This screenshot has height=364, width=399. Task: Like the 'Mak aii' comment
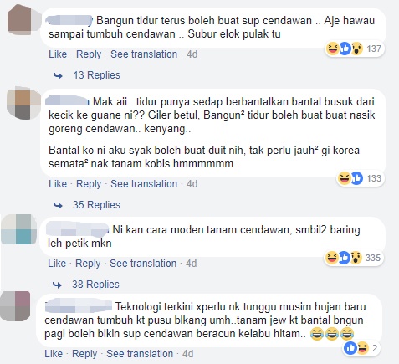58,184
